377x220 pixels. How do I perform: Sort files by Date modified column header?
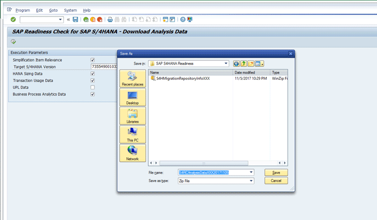[x=251, y=72]
